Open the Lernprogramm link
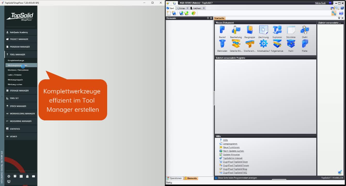The width and height of the screenshot is (346, 186). (230, 144)
